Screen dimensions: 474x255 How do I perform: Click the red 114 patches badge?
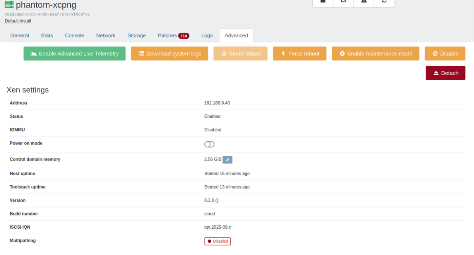pyautogui.click(x=184, y=36)
